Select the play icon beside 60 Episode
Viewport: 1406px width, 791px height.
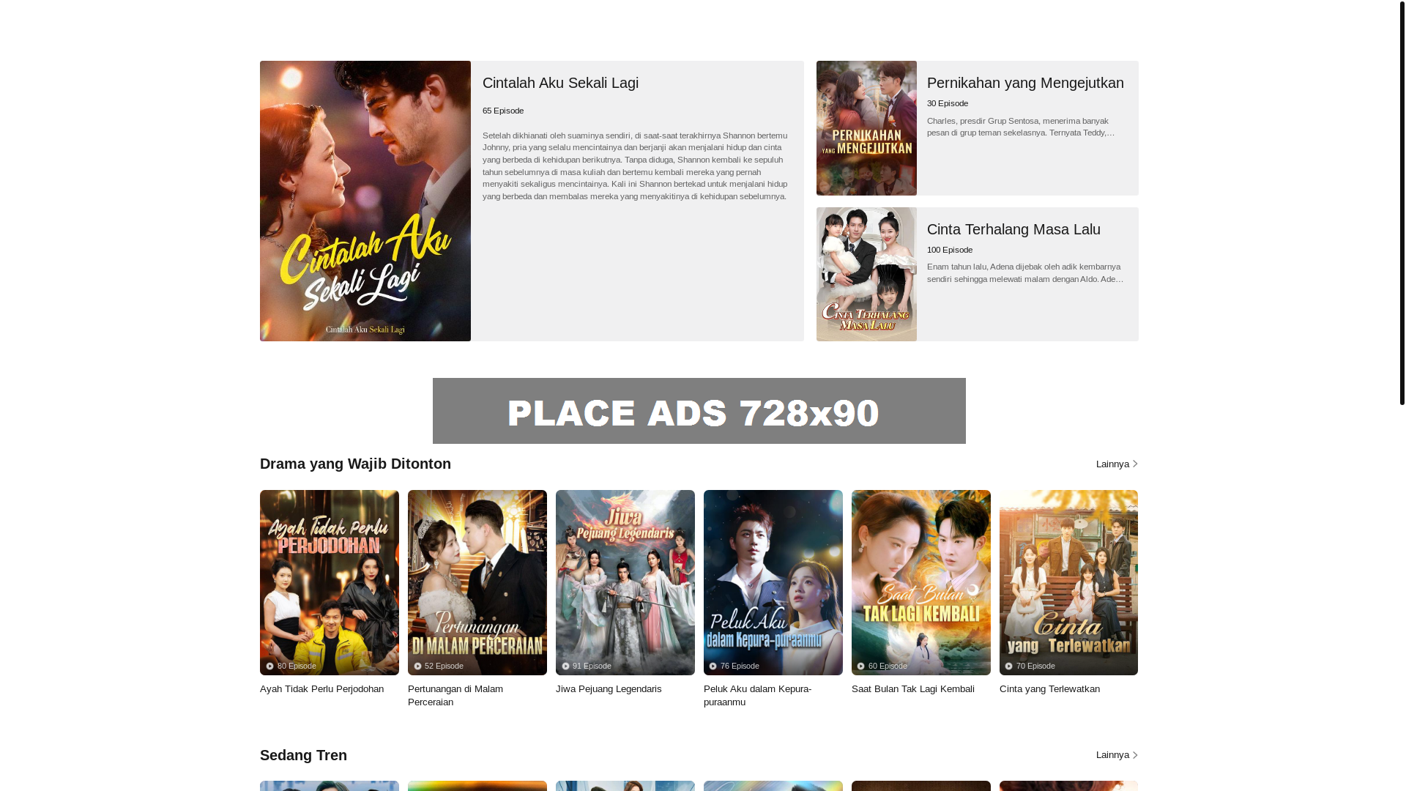(x=861, y=666)
